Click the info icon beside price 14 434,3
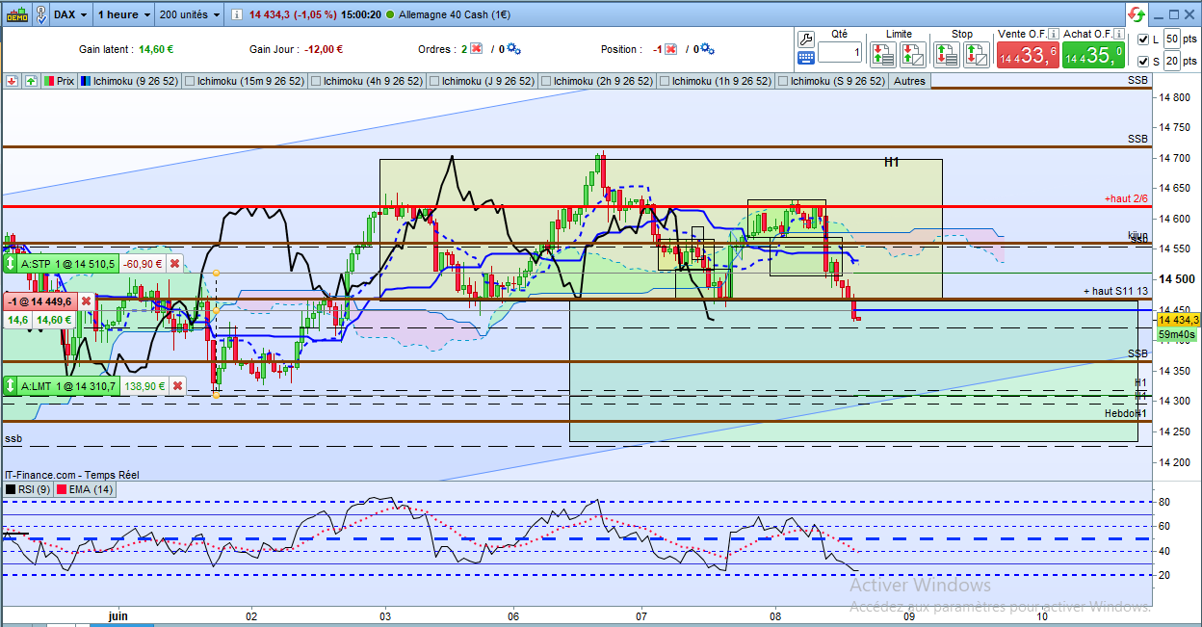Image resolution: width=1202 pixels, height=627 pixels. click(236, 14)
